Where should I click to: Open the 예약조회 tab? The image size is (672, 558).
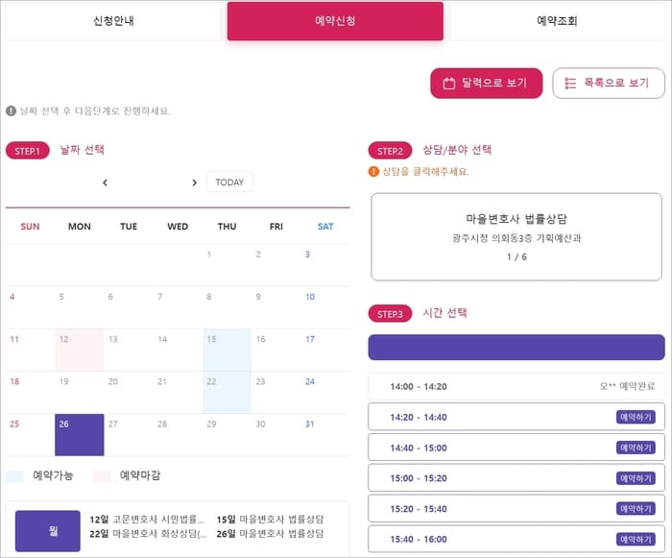pos(557,21)
